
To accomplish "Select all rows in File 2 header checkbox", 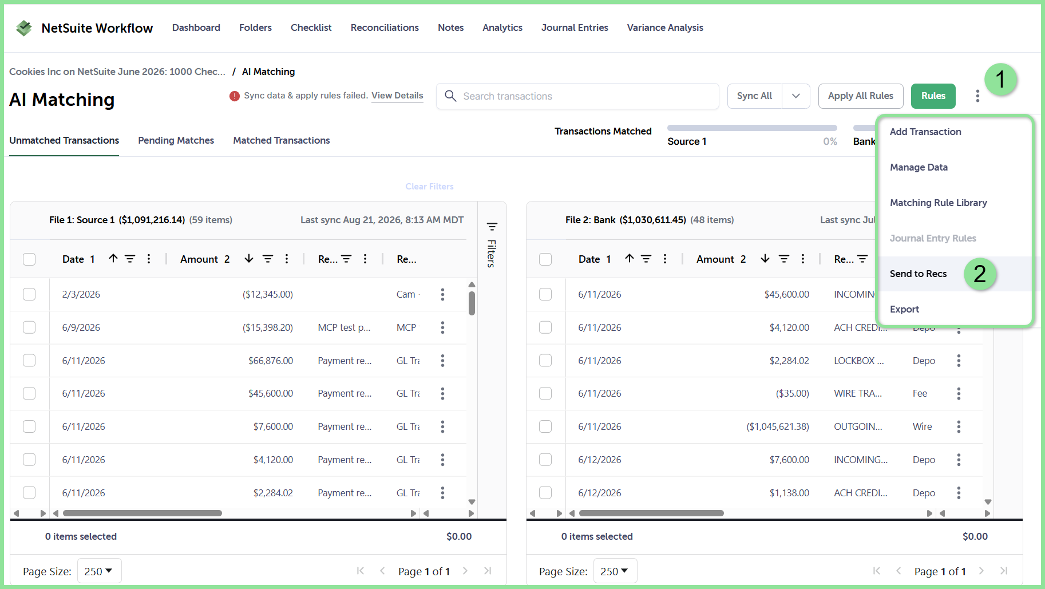I will pyautogui.click(x=545, y=259).
